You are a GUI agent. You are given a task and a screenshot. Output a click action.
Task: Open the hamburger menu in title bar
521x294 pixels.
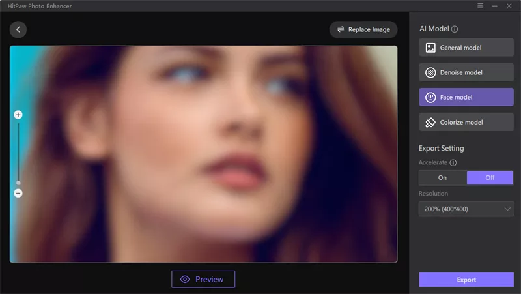point(480,6)
